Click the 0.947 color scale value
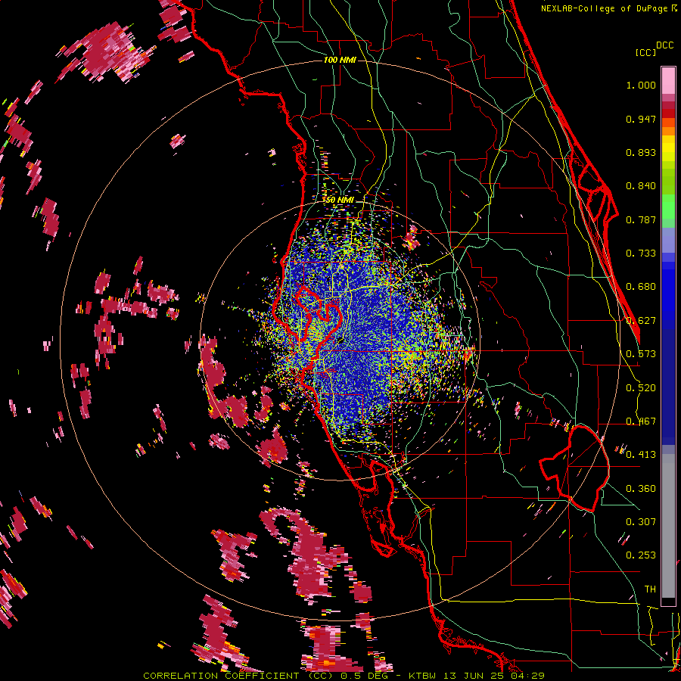Image resolution: width=681 pixels, height=681 pixels. click(x=641, y=119)
